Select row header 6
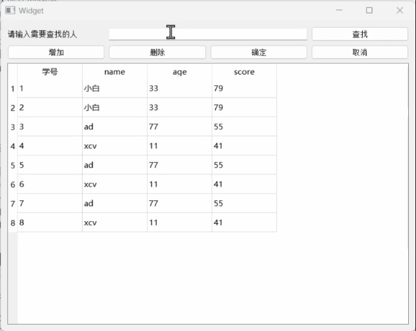 click(13, 184)
